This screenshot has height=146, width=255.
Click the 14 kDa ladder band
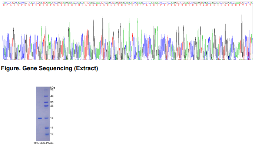pyautogui.click(x=47, y=128)
